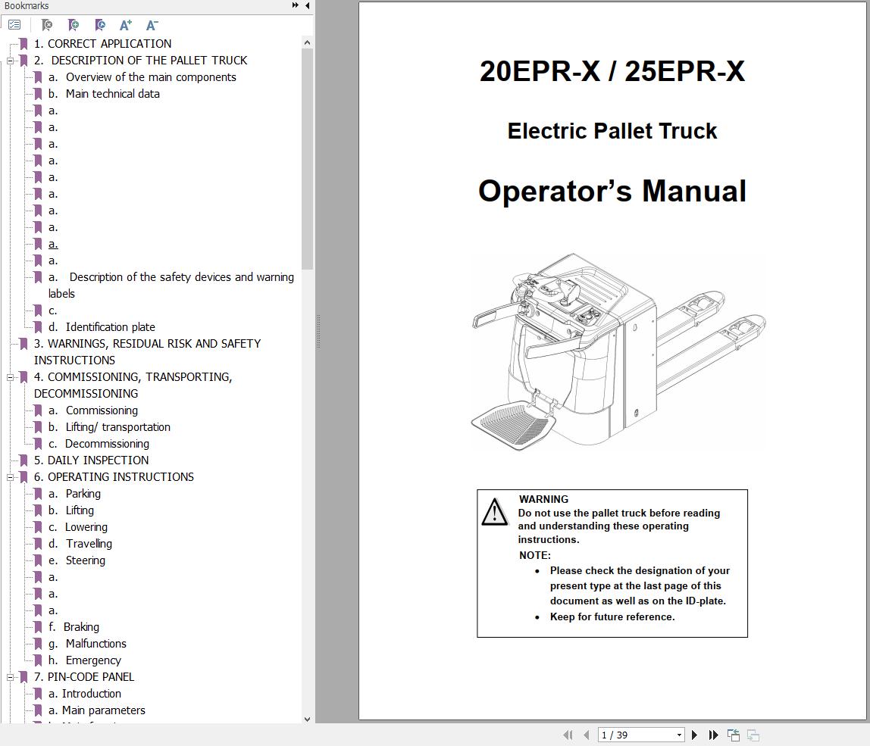This screenshot has height=746, width=870.
Task: Collapse the Bookmarks panel with the left arrow
Action: click(x=308, y=5)
